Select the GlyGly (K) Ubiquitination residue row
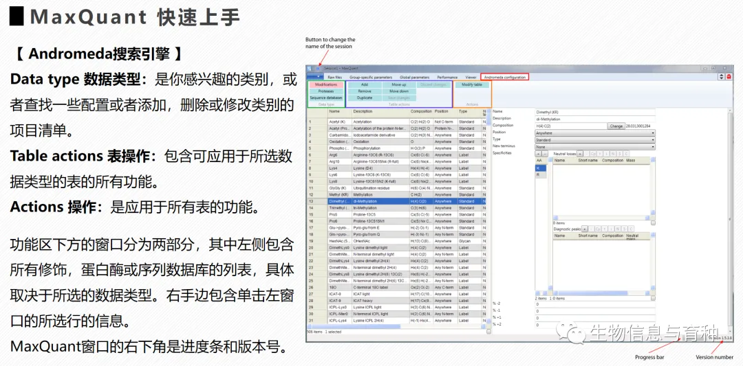This screenshot has width=743, height=366. click(396, 187)
